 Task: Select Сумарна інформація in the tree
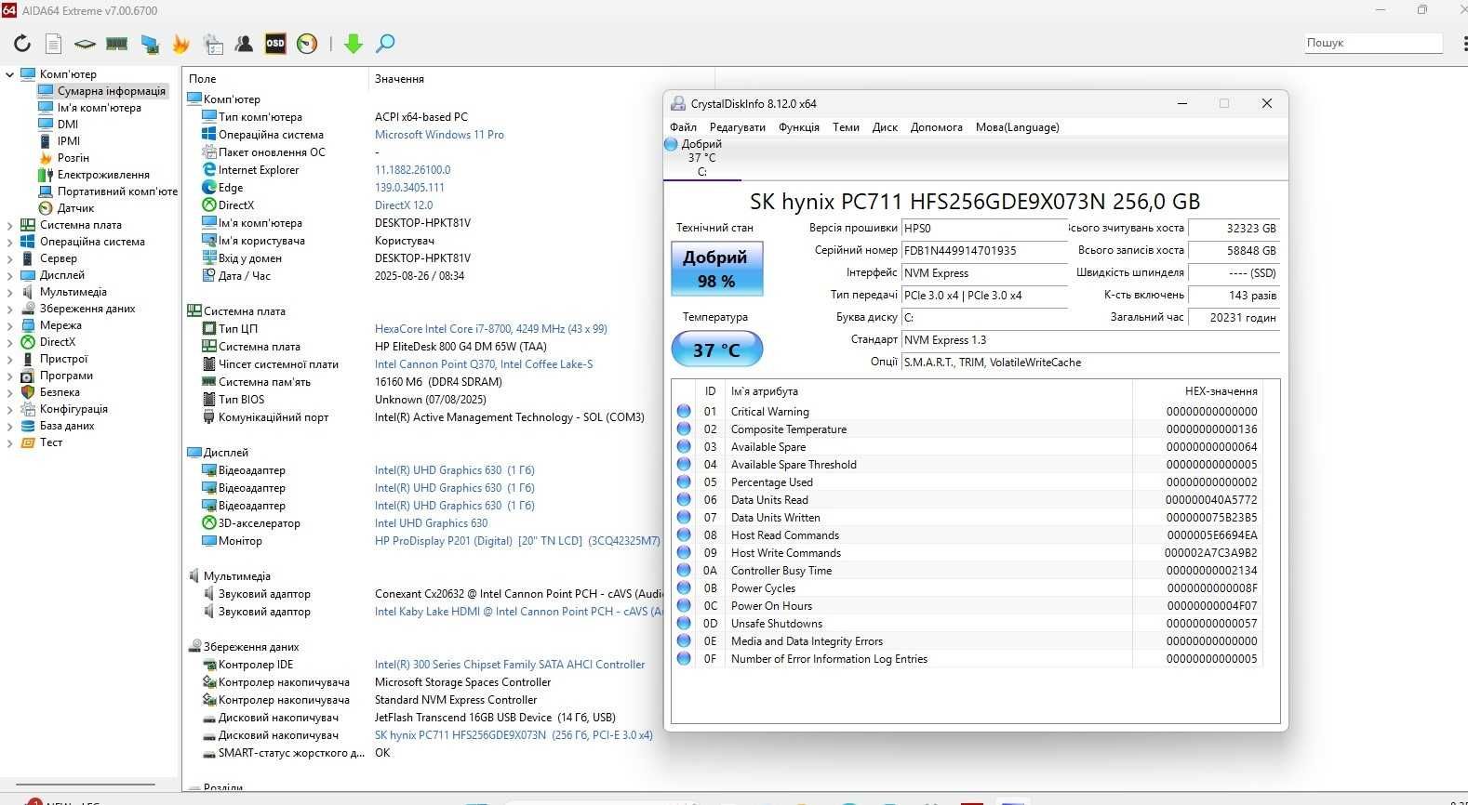tap(111, 91)
